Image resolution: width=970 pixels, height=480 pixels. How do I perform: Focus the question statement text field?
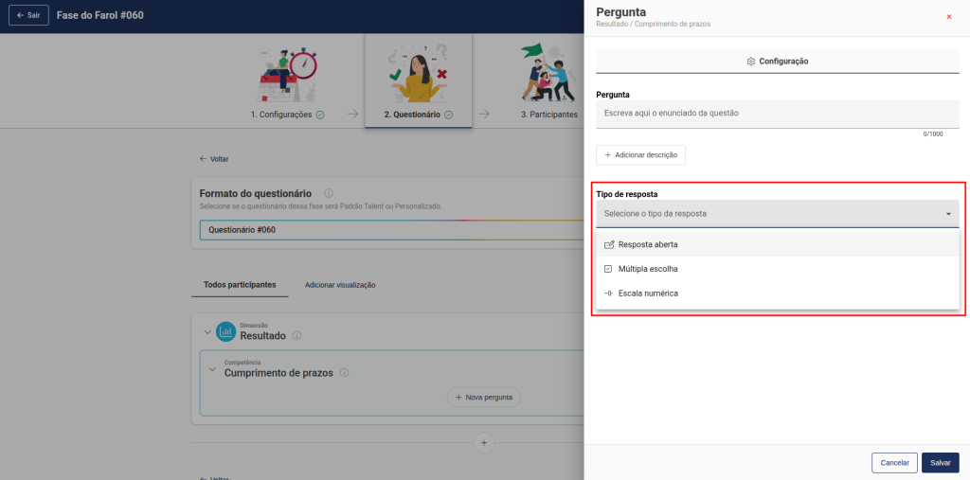(777, 114)
